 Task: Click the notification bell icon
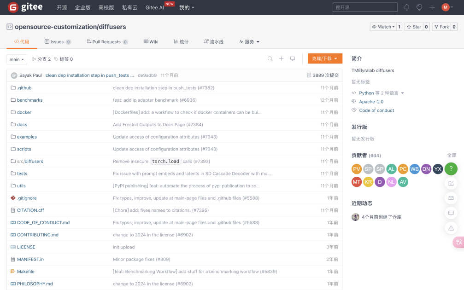click(x=406, y=7)
